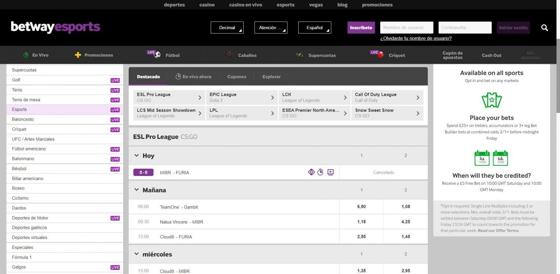Collapse the miércoles section

click(137, 254)
